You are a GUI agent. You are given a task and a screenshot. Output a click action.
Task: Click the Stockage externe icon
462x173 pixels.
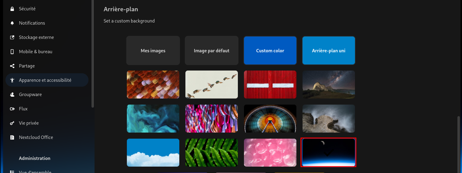pos(12,37)
